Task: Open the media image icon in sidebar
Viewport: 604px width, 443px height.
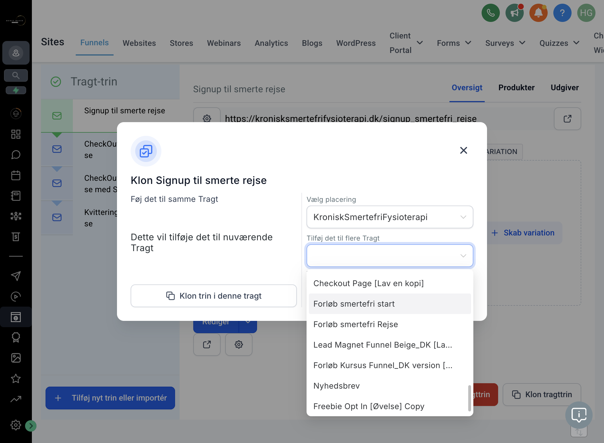Action: click(16, 358)
